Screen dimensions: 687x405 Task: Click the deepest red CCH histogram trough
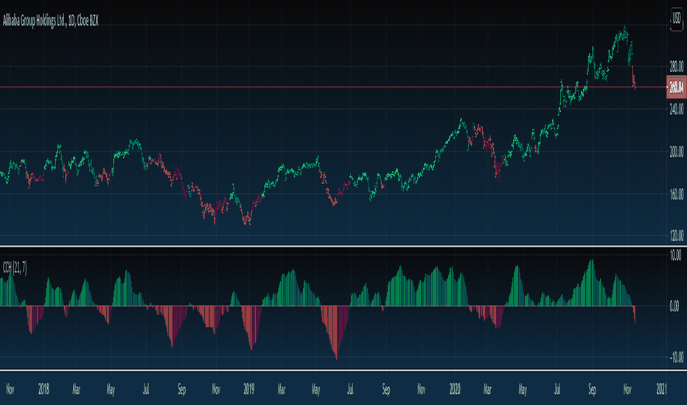coord(336,358)
